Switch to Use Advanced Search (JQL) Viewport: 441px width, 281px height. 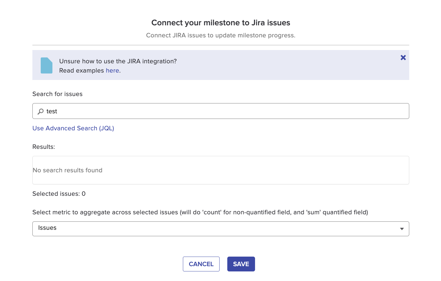coord(73,128)
